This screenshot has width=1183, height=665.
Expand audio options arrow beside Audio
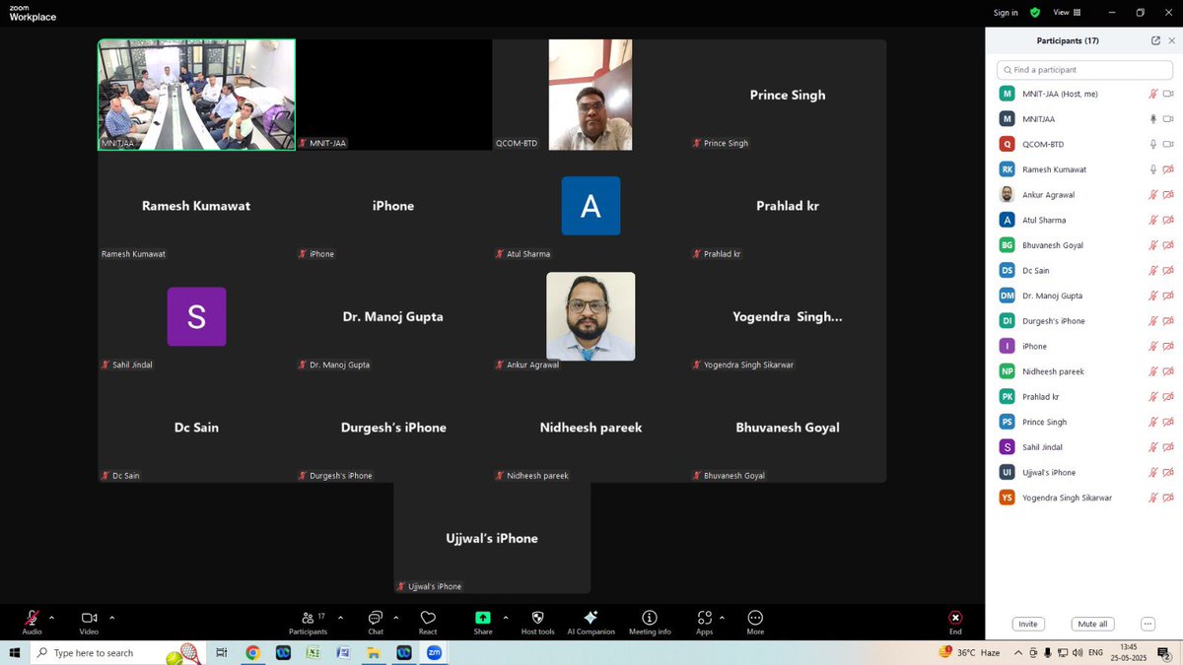[51, 617]
